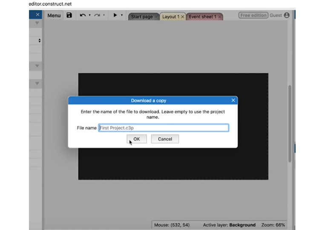Collapse the third section triangle in side panel
The height and width of the screenshot is (230, 325).
pos(37,84)
